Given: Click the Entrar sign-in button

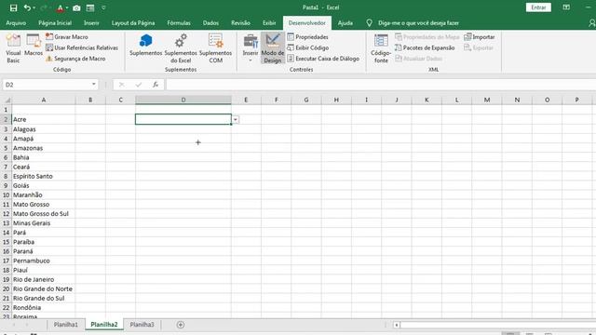Looking at the screenshot, I should (x=538, y=7).
